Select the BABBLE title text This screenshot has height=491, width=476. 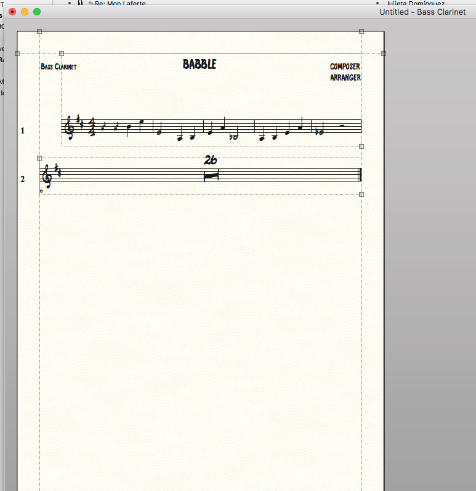pyautogui.click(x=200, y=64)
